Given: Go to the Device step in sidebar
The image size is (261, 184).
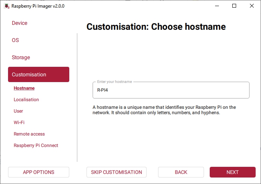Looking at the screenshot, I should (20, 23).
